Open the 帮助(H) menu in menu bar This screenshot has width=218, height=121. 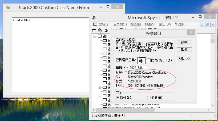[x=180, y=24]
